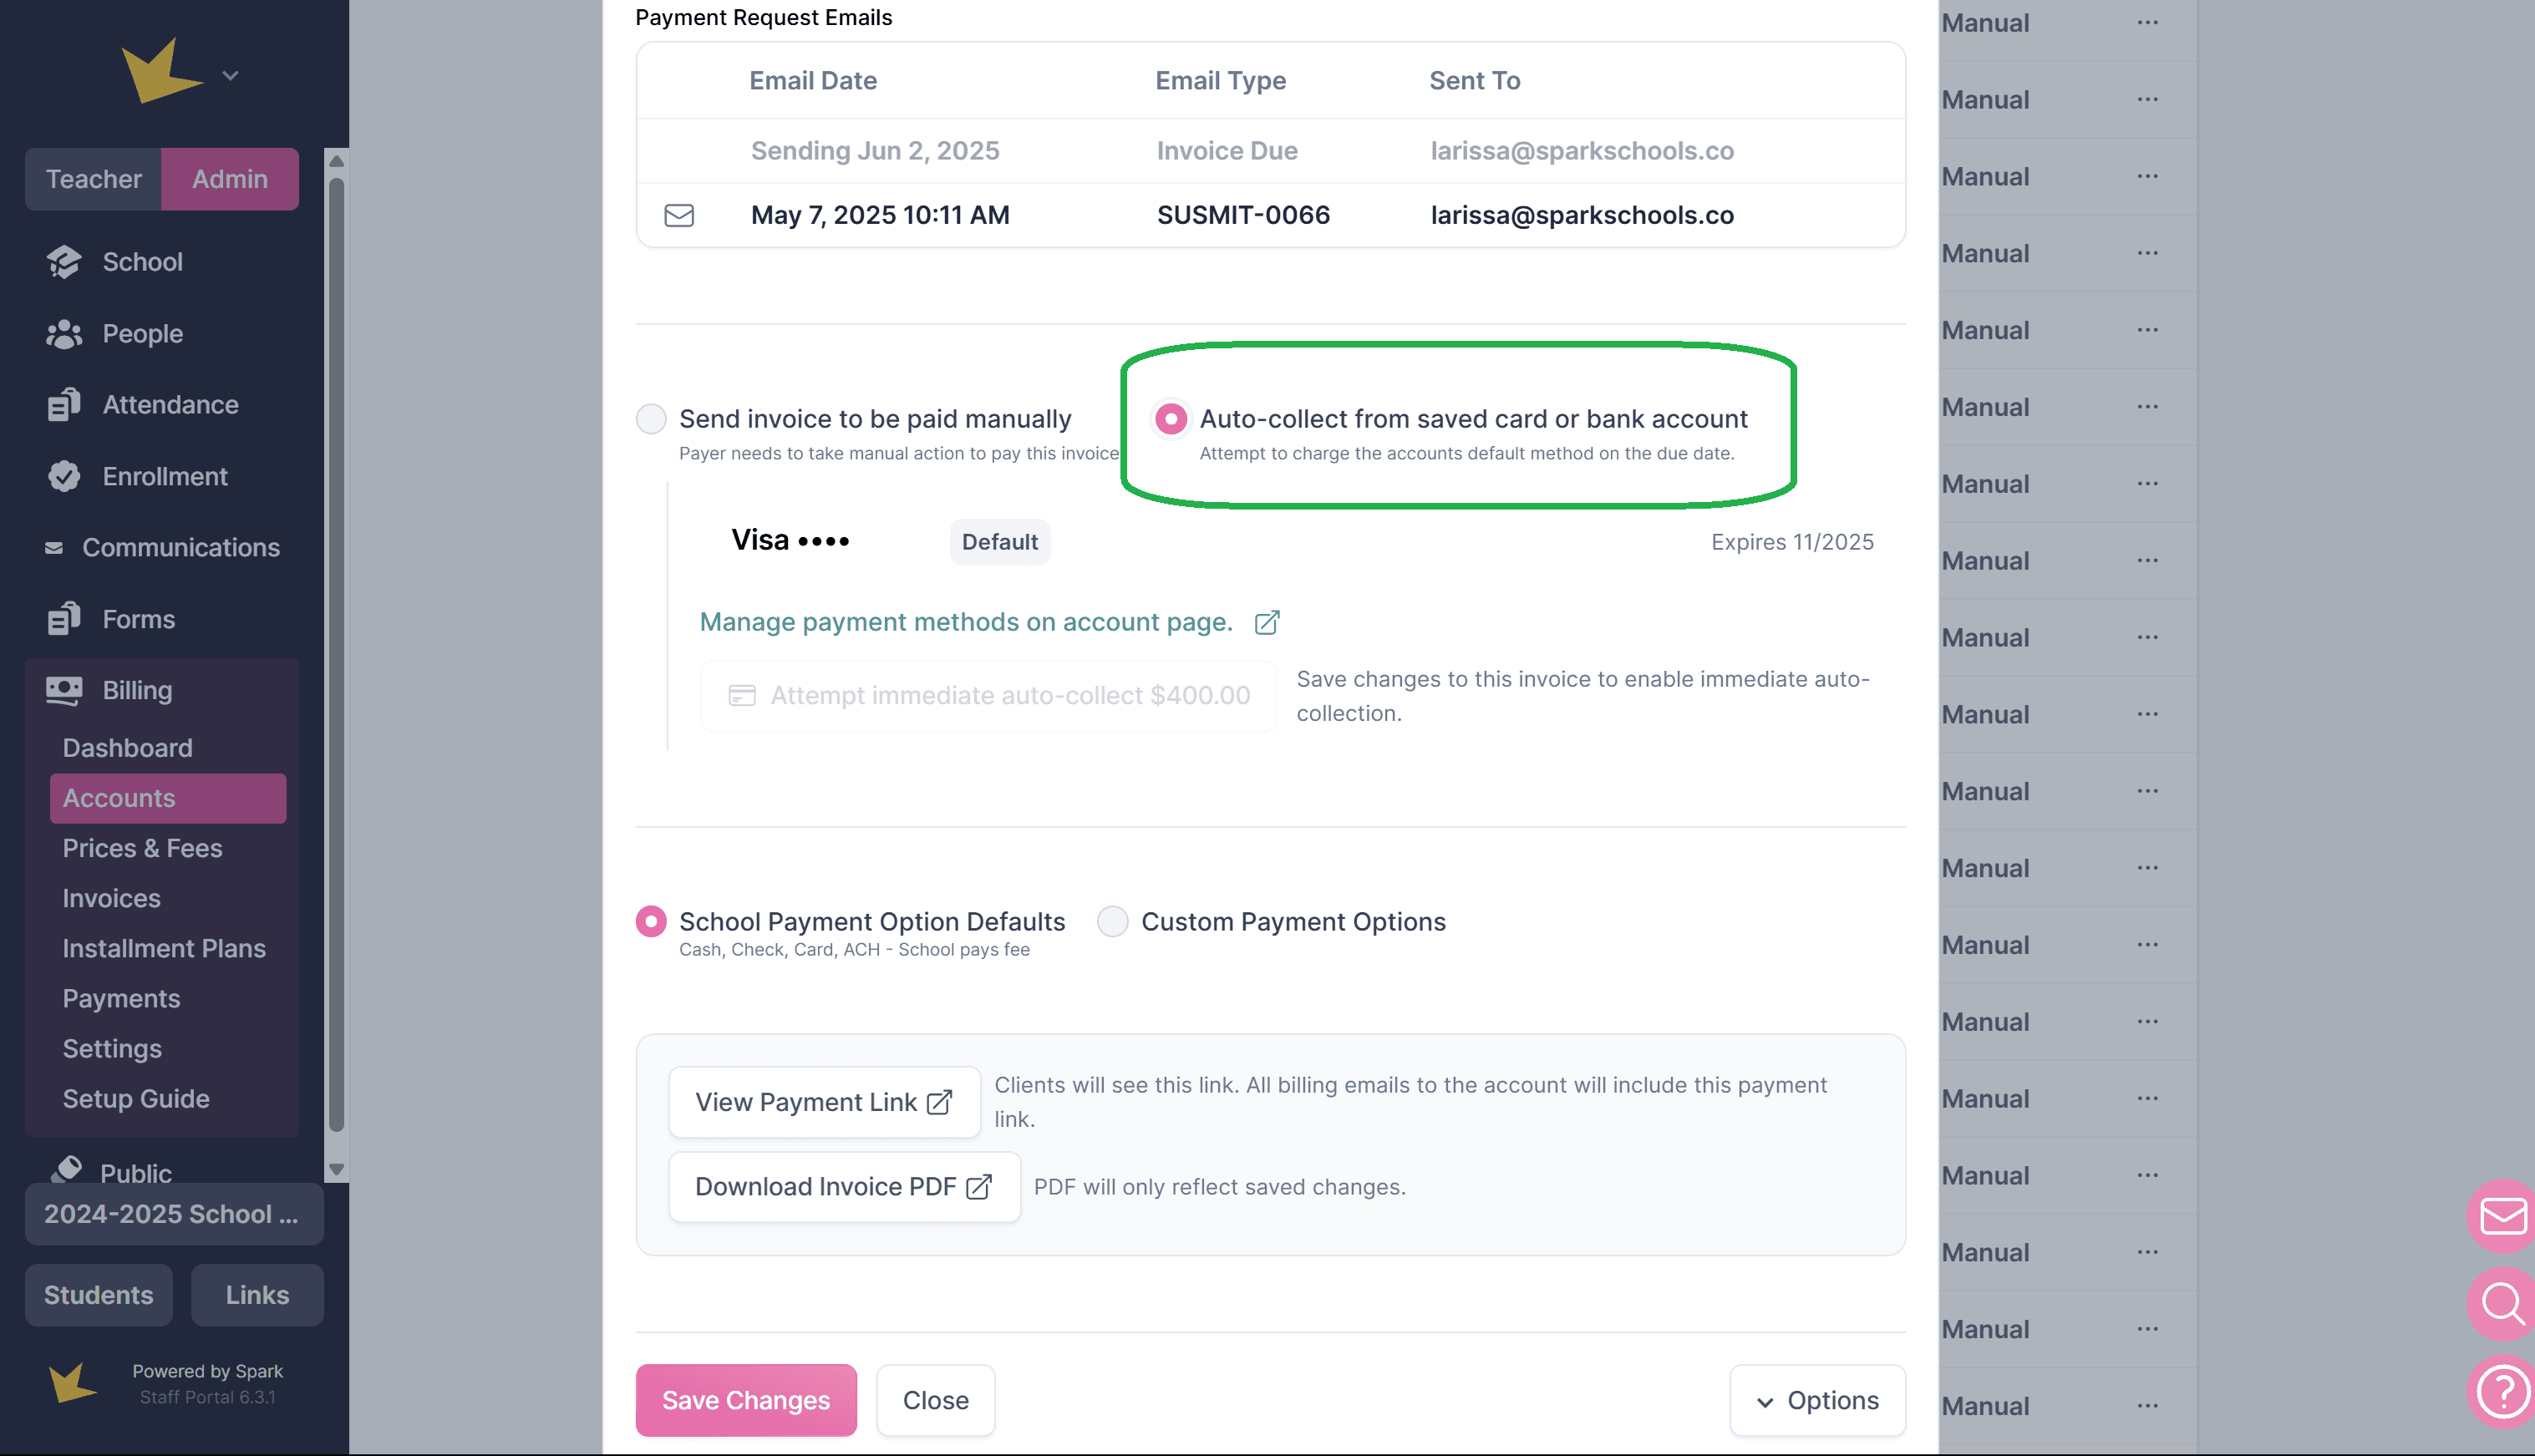
Task: Open the Attendance section icon
Action: coord(64,405)
